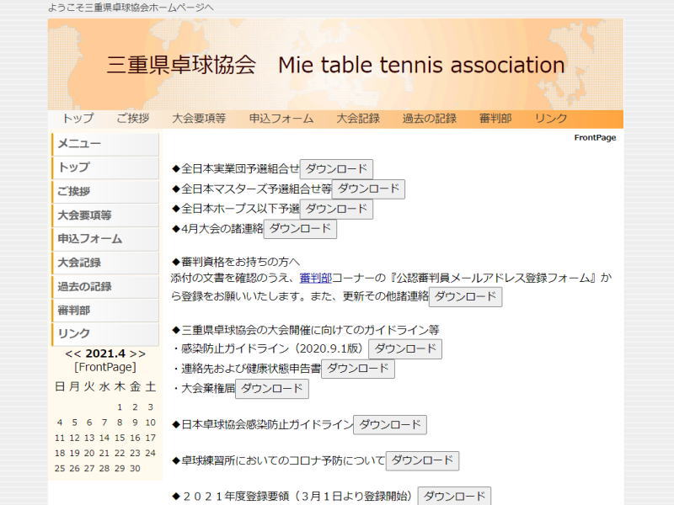Viewport: 674px width, 505px height.
Task: Select 大会記録 in left sidebar menu
Action: [79, 263]
